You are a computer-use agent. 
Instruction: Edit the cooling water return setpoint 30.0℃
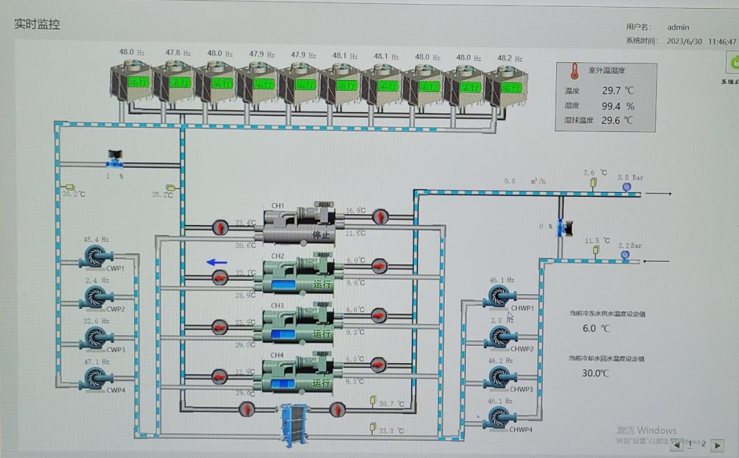(x=595, y=373)
